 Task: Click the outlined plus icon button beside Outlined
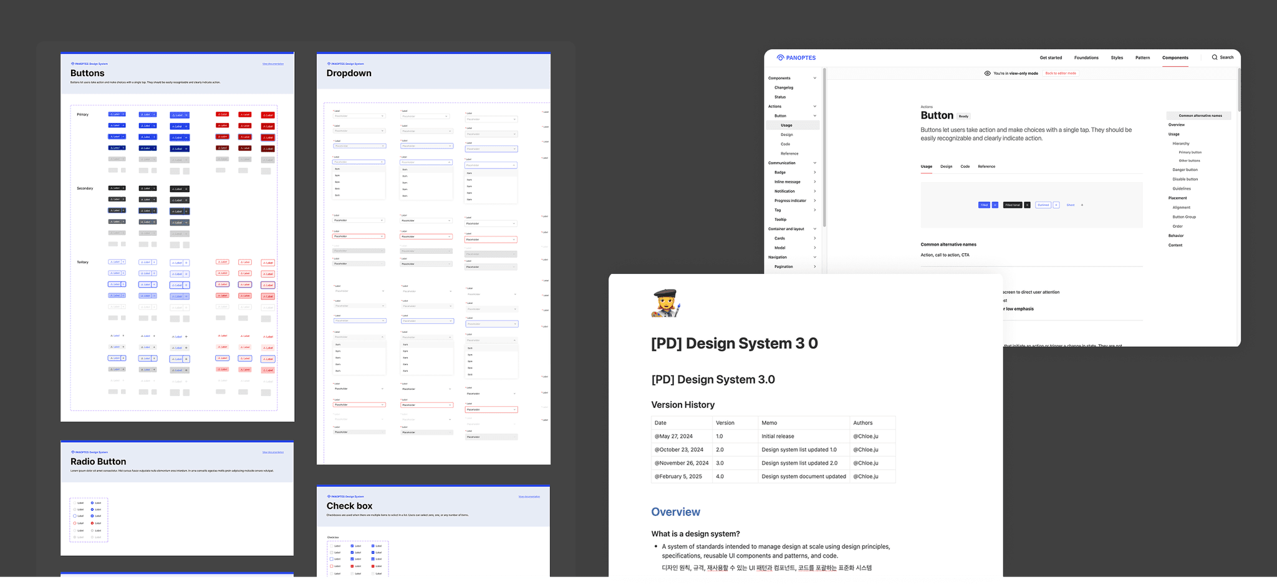pyautogui.click(x=1056, y=205)
